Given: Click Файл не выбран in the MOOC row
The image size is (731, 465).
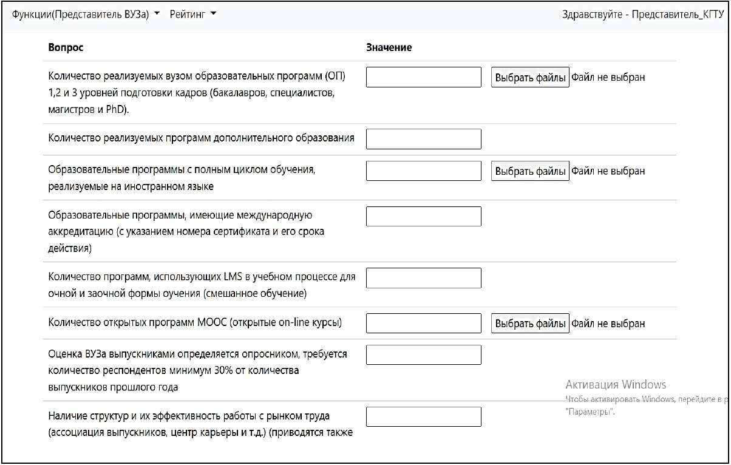Looking at the screenshot, I should (x=608, y=324).
